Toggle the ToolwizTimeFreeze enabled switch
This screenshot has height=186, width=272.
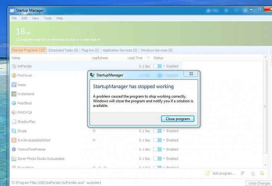click(x=157, y=149)
